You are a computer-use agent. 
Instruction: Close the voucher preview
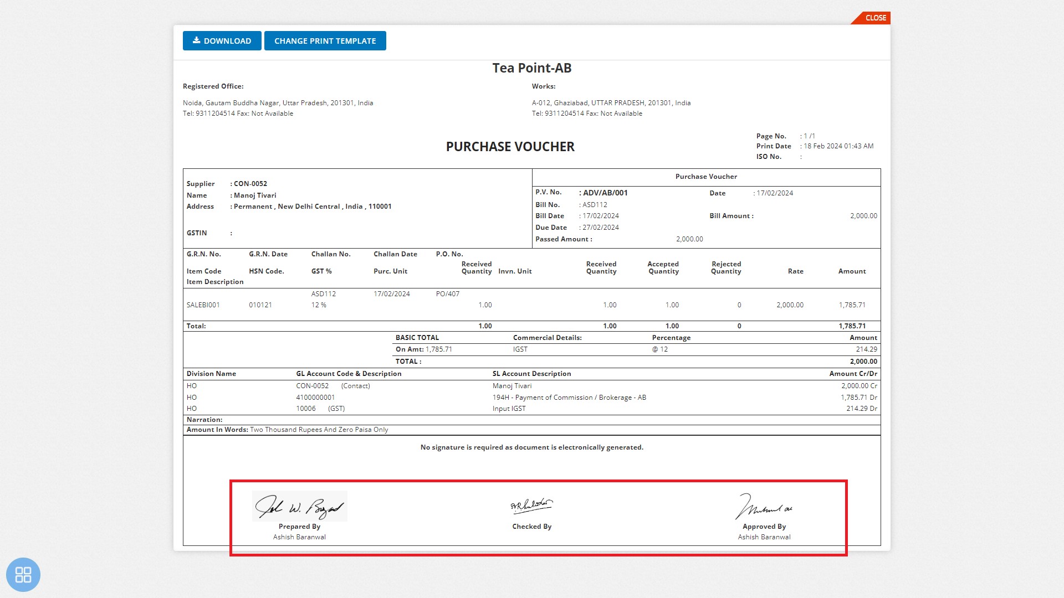872,18
